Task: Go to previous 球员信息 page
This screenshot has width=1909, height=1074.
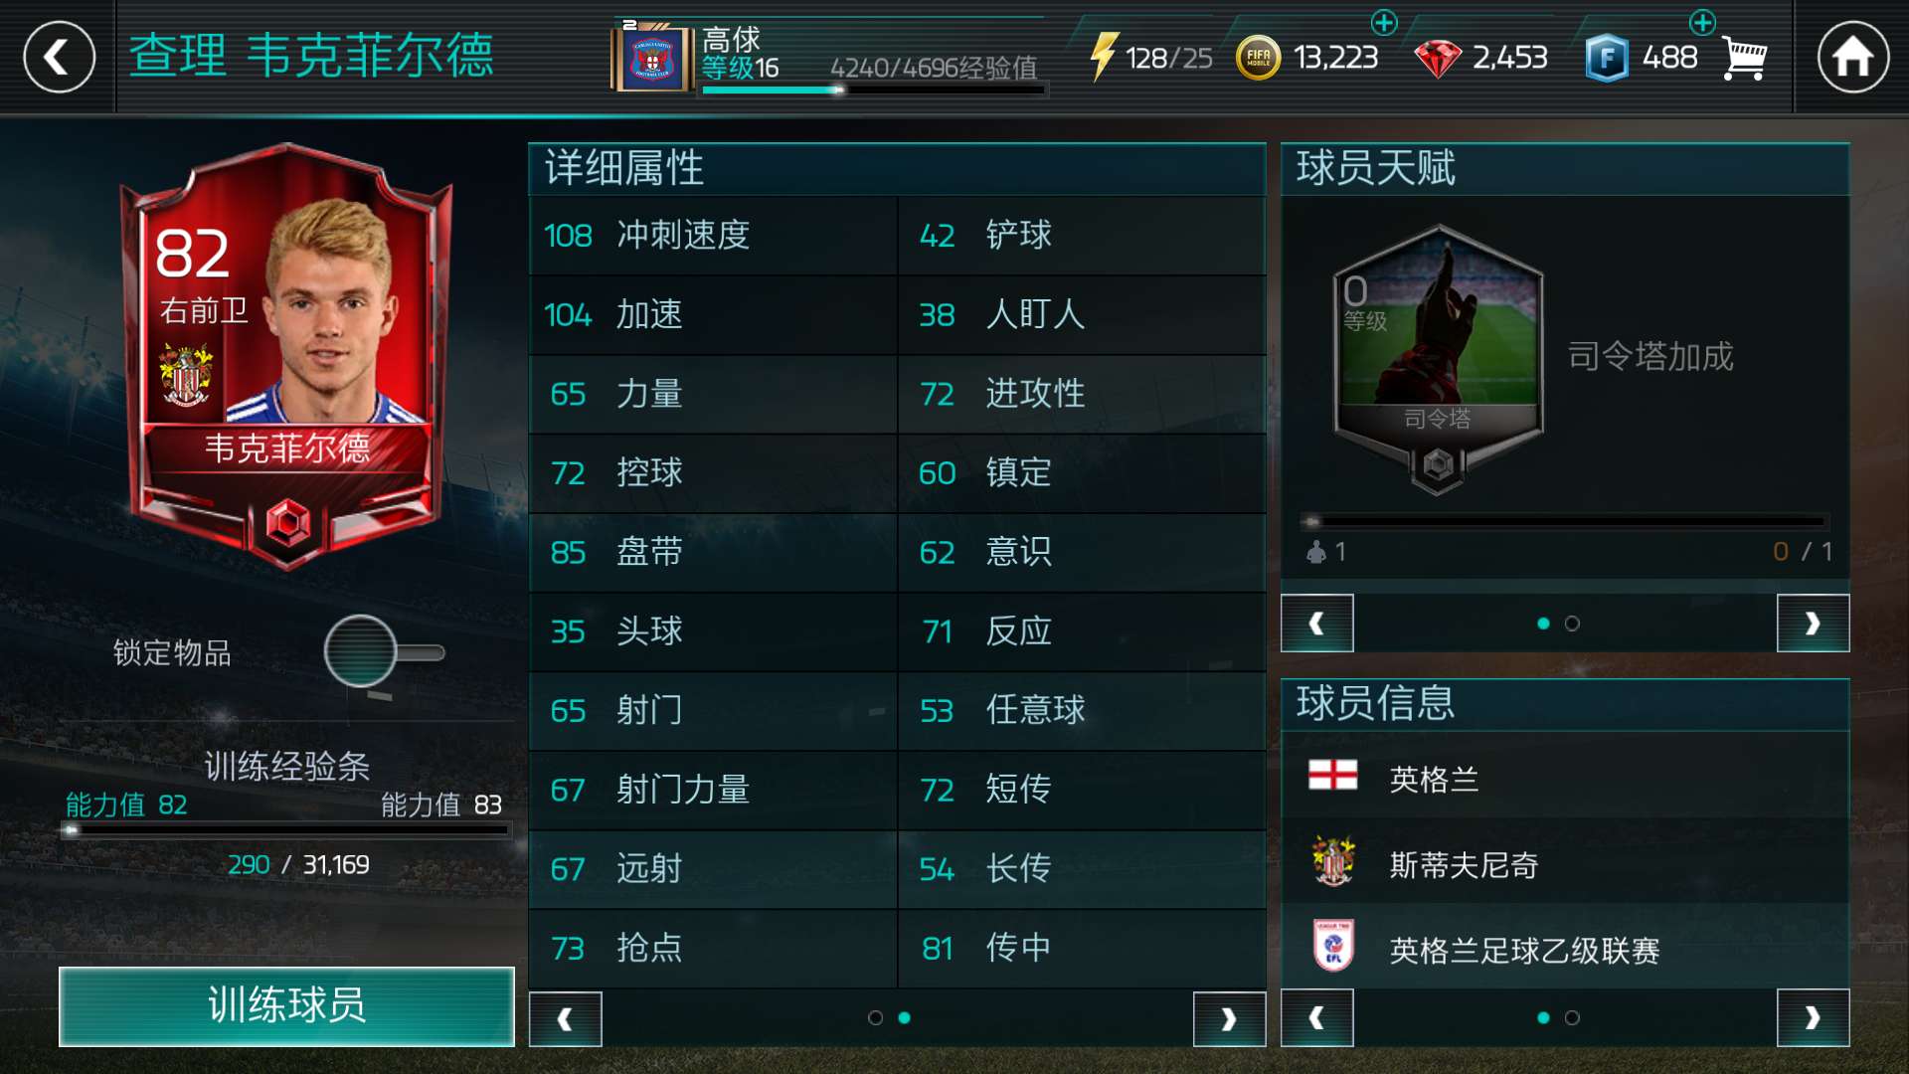Action: (x=1317, y=1017)
